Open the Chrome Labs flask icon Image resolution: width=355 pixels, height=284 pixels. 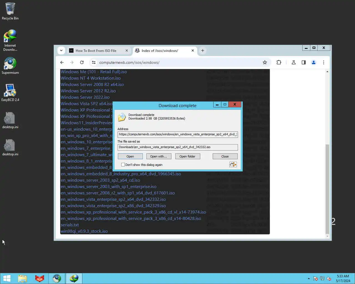(293, 62)
